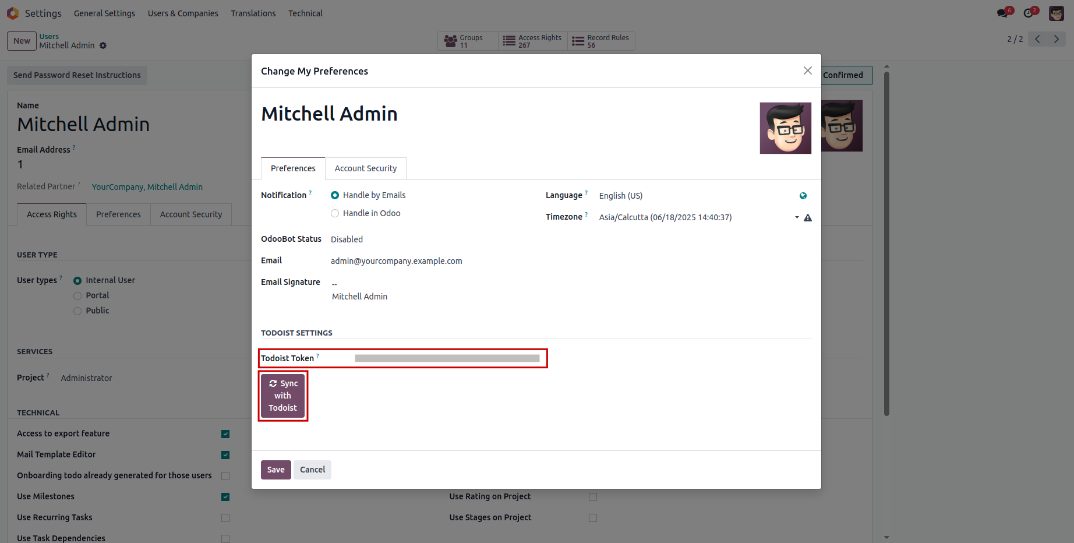Go to previous record arrow
This screenshot has height=543, width=1074.
(1037, 39)
